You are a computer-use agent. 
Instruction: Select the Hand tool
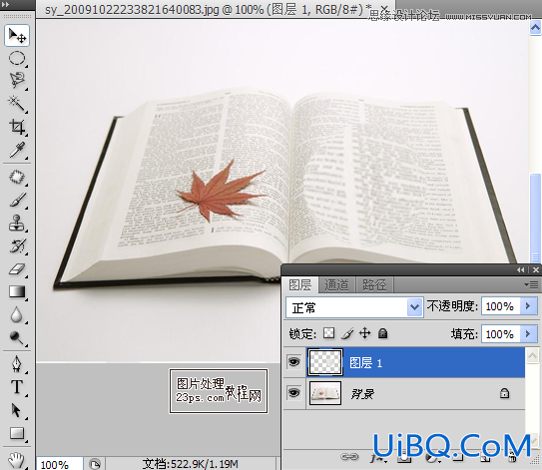click(x=17, y=460)
